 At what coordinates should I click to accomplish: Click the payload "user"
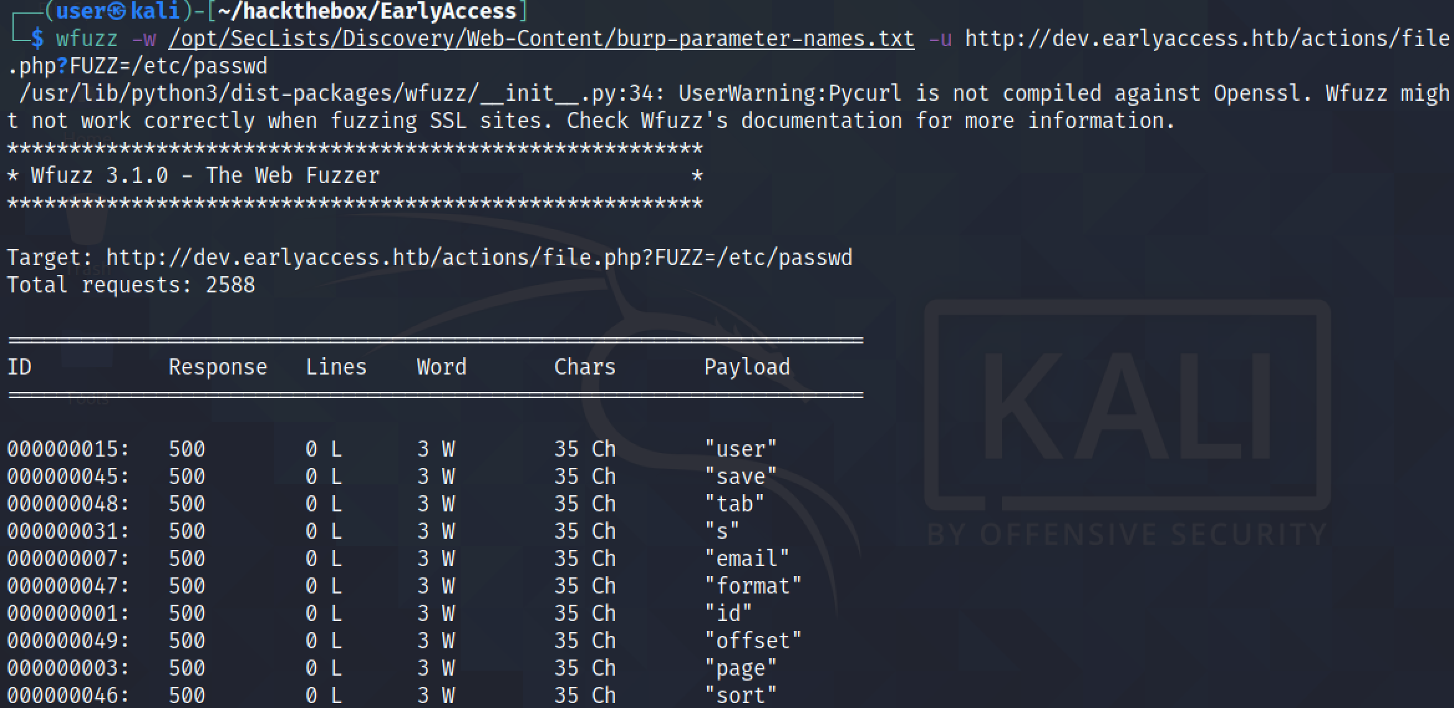pos(741,449)
